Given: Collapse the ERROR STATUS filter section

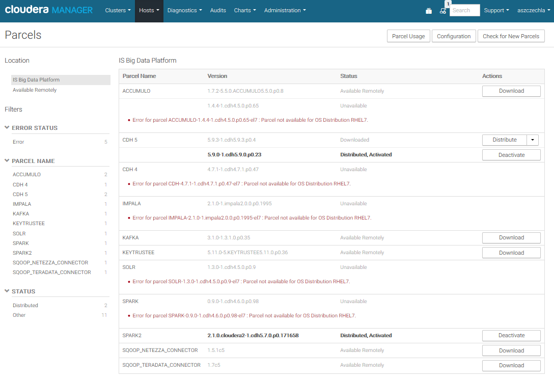Looking at the screenshot, I should (x=6, y=127).
